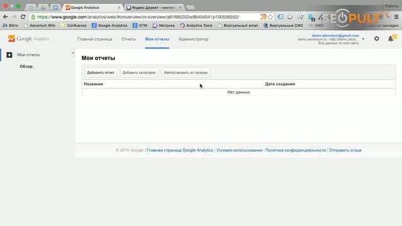Reload the page with the refresh icon
The width and height of the screenshot is (402, 226).
tap(23, 17)
